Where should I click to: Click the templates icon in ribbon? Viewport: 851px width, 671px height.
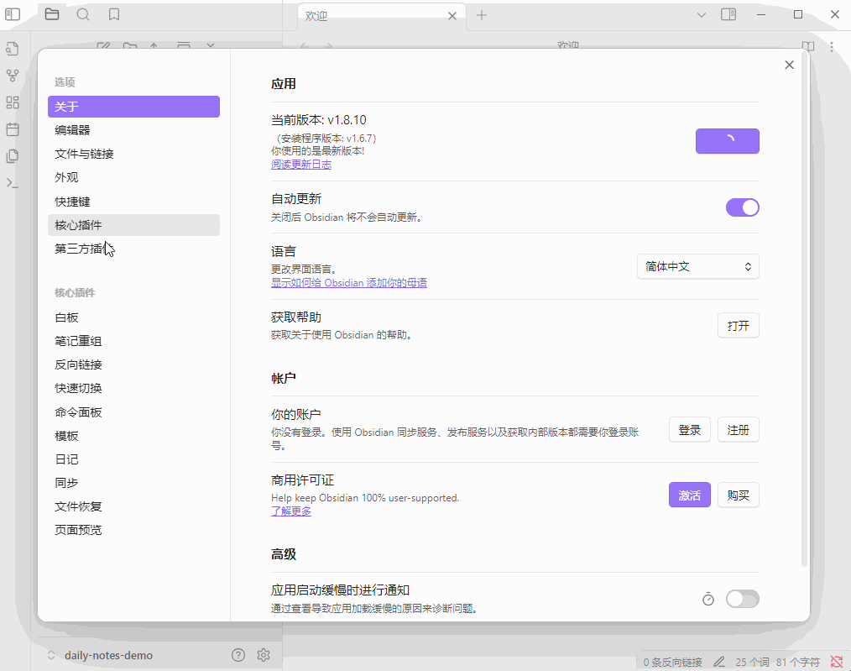(13, 156)
